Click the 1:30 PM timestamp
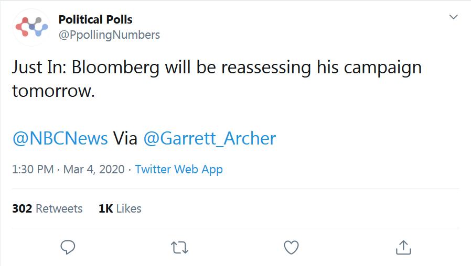This screenshot has width=471, height=266. pyautogui.click(x=33, y=170)
